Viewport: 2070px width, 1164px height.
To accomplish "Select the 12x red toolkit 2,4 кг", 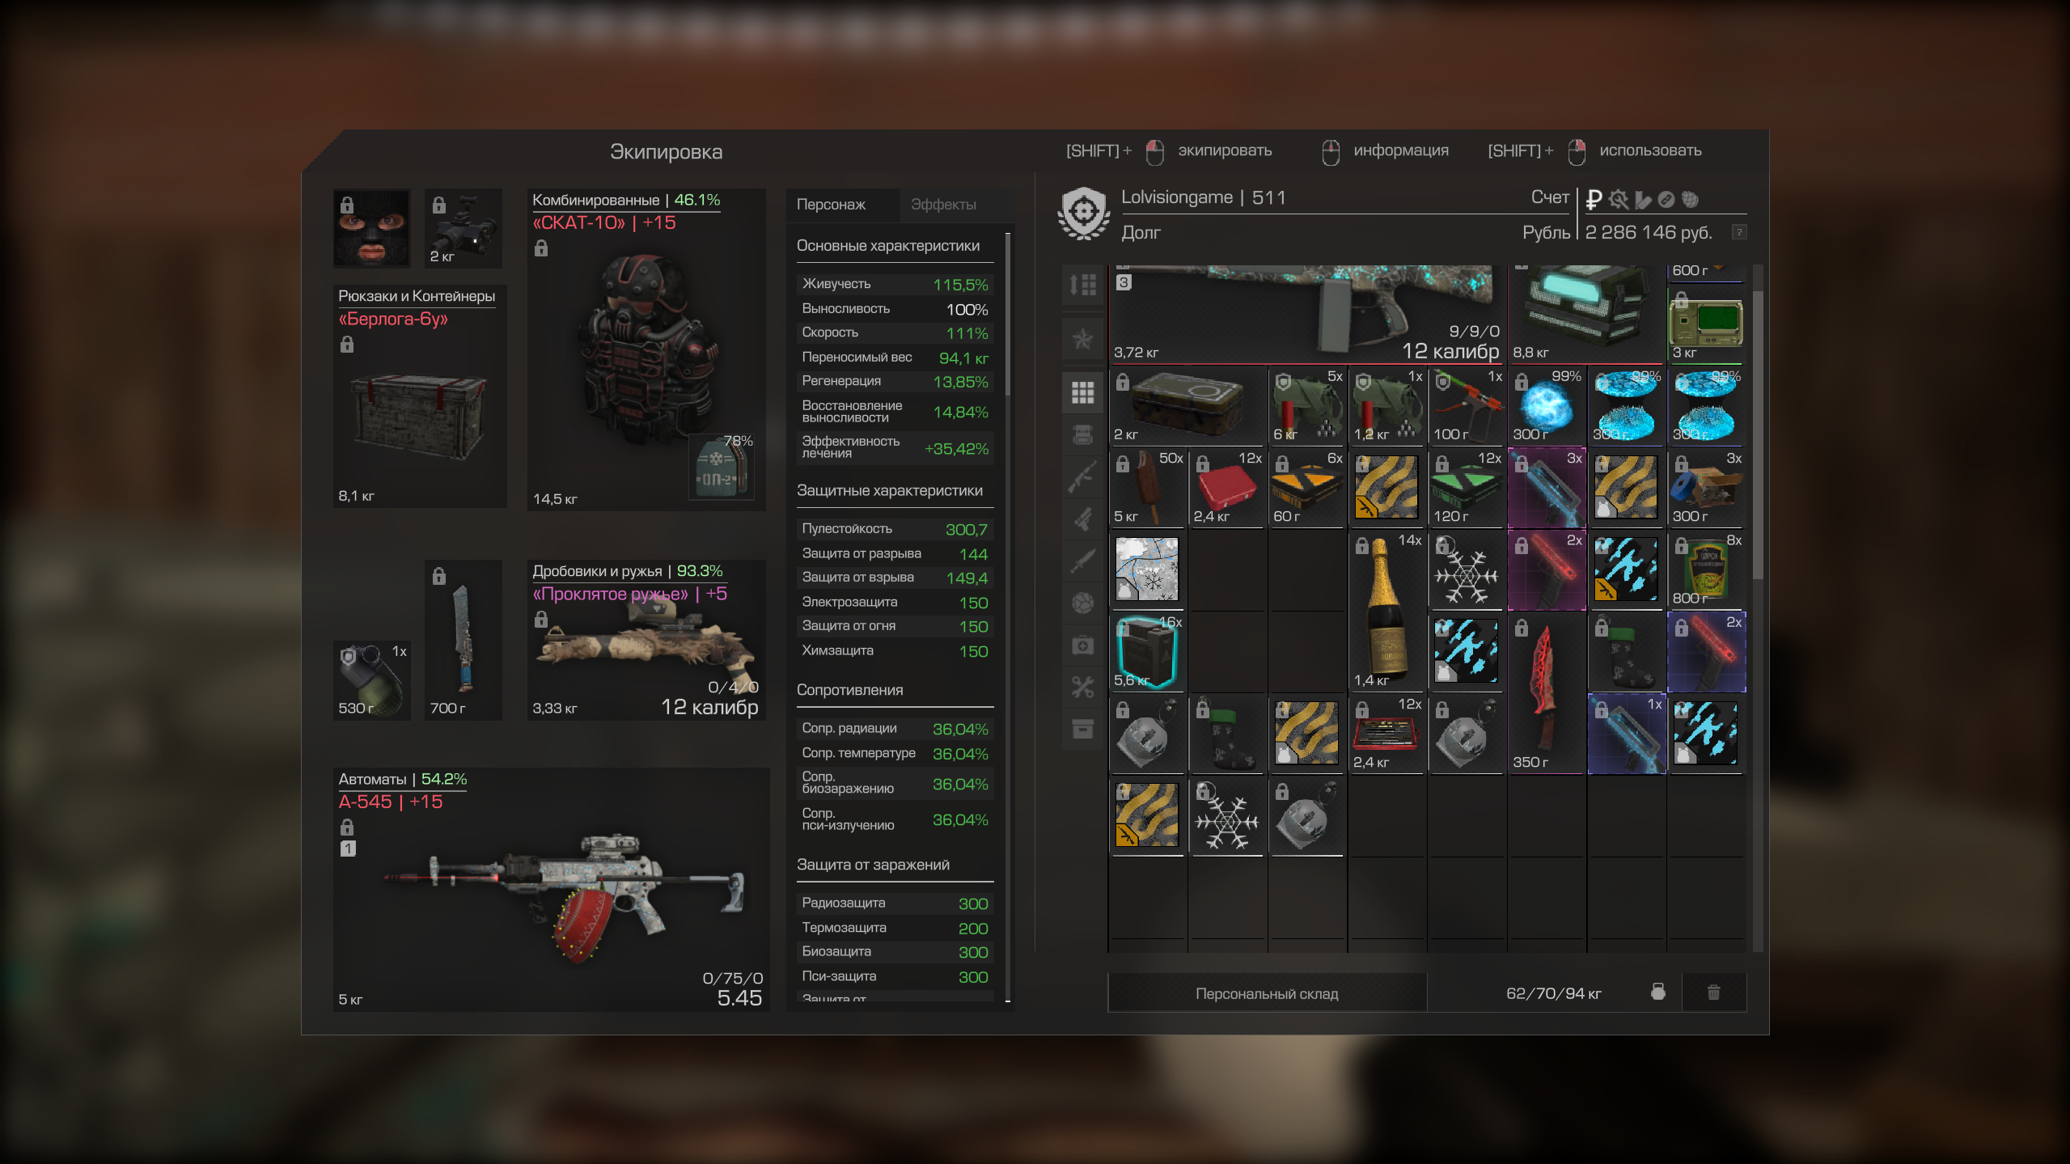I will click(x=1386, y=734).
